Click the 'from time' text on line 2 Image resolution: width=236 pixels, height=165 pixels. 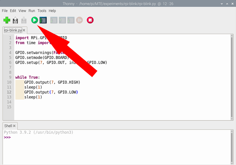25,43
